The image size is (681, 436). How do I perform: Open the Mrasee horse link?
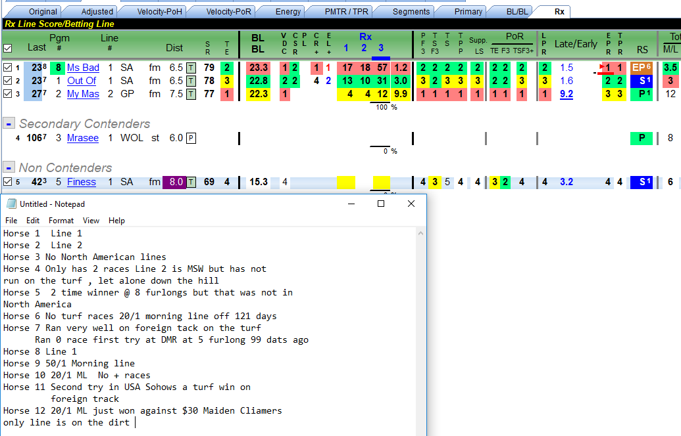[x=82, y=139]
